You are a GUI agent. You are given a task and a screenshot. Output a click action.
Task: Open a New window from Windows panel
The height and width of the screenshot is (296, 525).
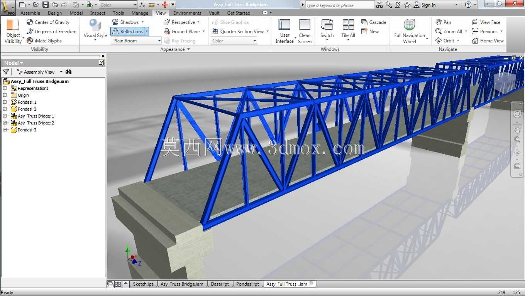[x=370, y=31]
